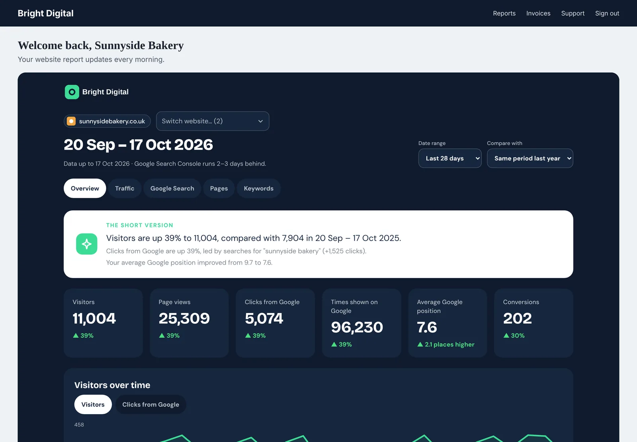Click the Times shown on Google 96,230 card
The image size is (637, 442).
pos(361,323)
